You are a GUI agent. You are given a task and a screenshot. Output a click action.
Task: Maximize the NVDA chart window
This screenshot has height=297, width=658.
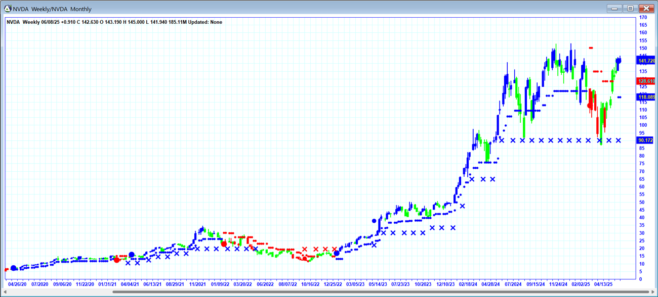(x=630, y=9)
